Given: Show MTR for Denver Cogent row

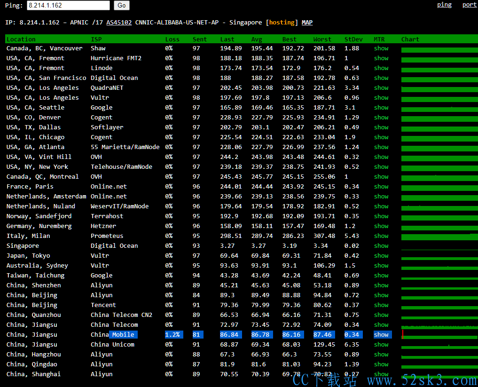Looking at the screenshot, I should (x=381, y=118).
